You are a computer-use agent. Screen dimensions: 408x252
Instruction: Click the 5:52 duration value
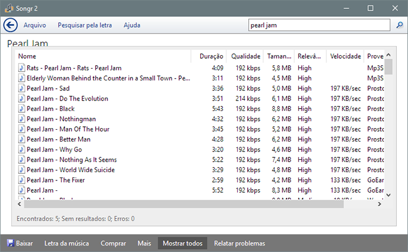click(218, 190)
